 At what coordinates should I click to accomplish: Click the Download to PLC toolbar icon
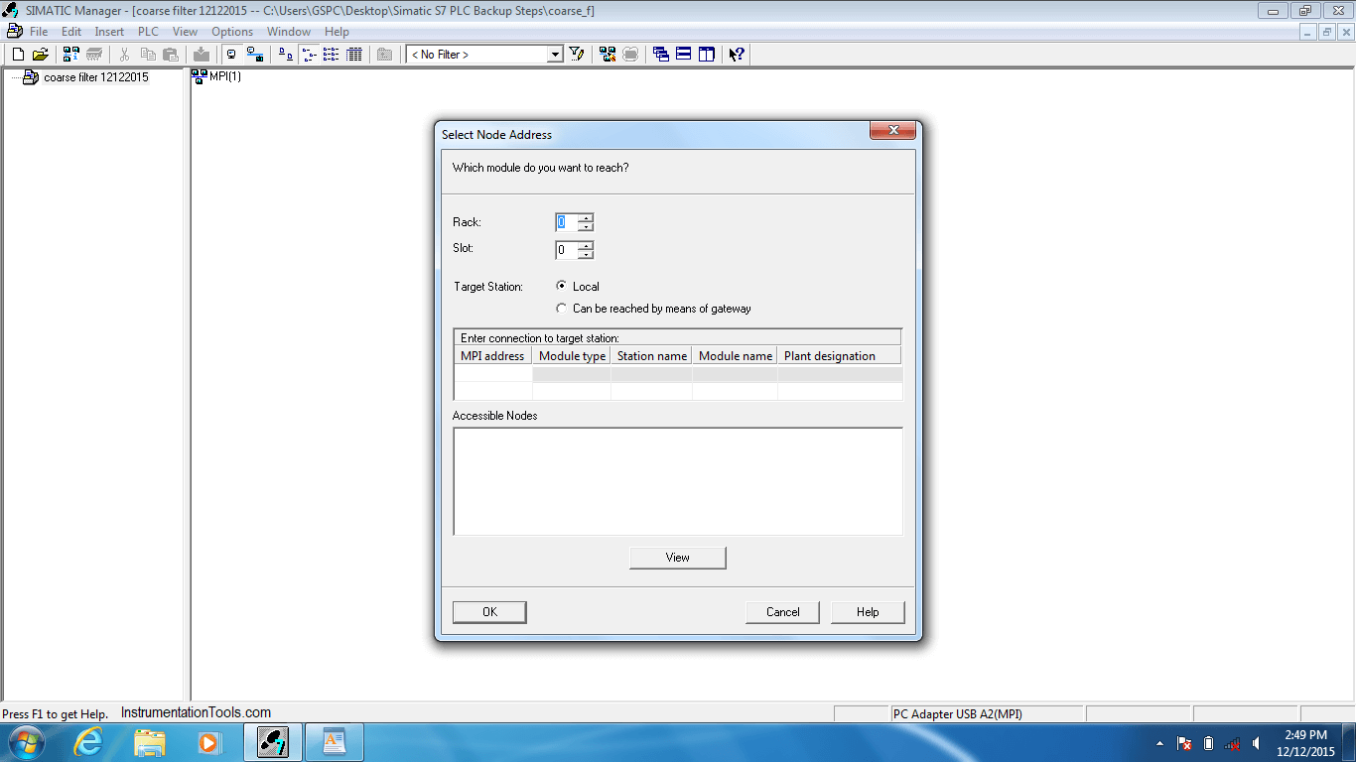202,55
